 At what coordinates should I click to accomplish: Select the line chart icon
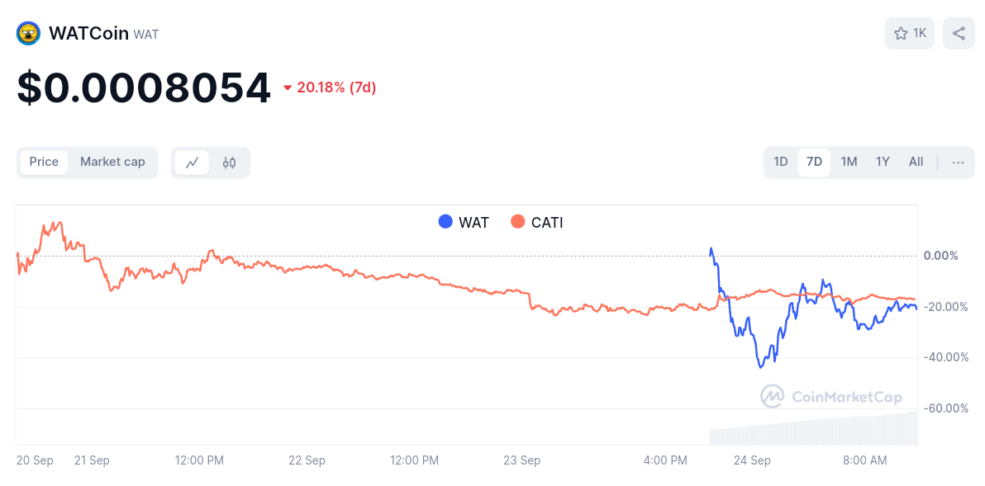tap(192, 163)
